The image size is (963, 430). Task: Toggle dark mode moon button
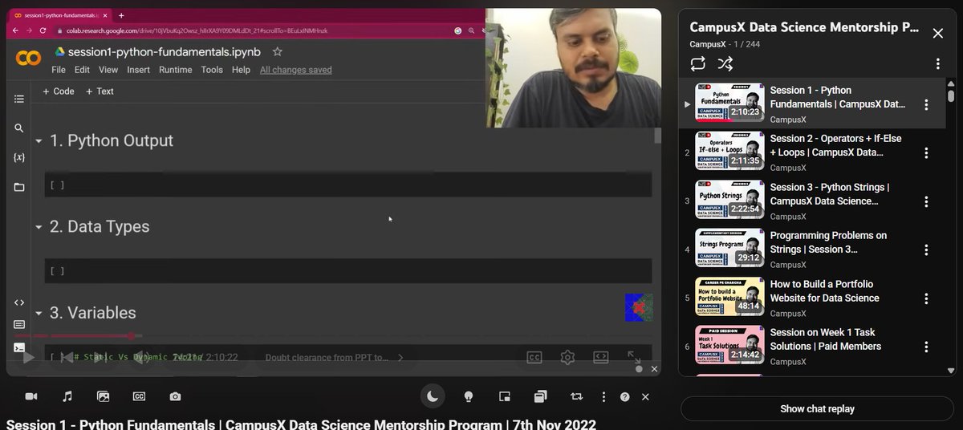433,396
